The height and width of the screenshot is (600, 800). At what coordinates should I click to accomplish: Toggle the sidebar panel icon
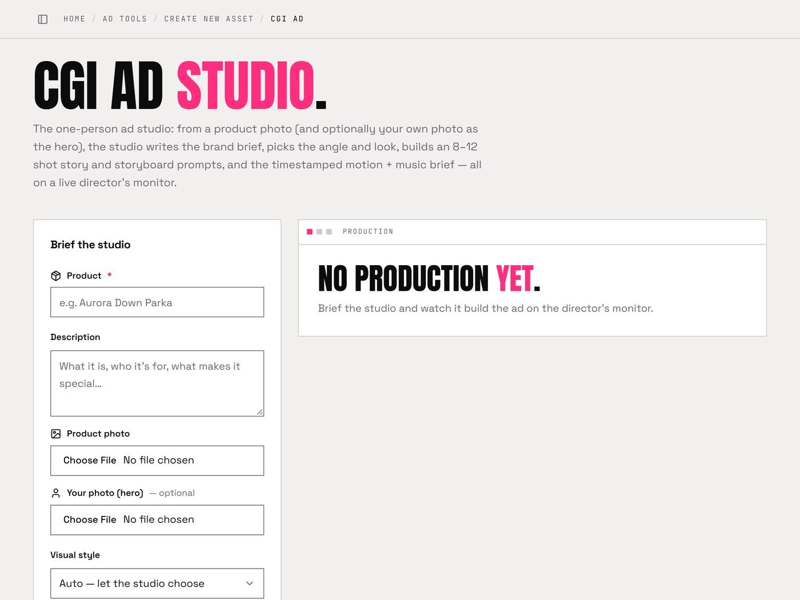pos(43,19)
